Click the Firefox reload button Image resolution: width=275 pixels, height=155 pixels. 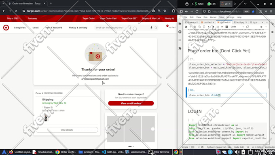197,11
